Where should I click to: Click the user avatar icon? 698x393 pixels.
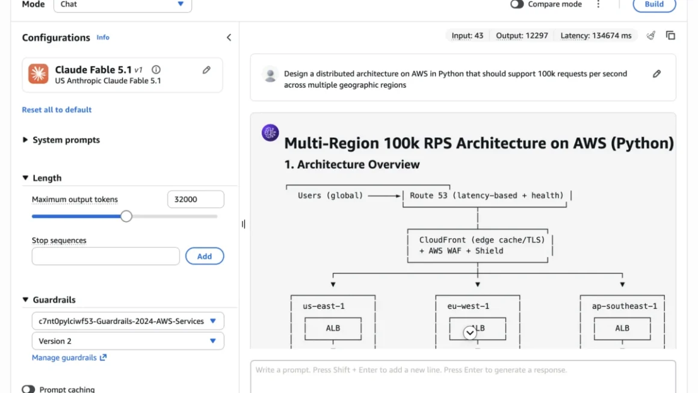(270, 75)
